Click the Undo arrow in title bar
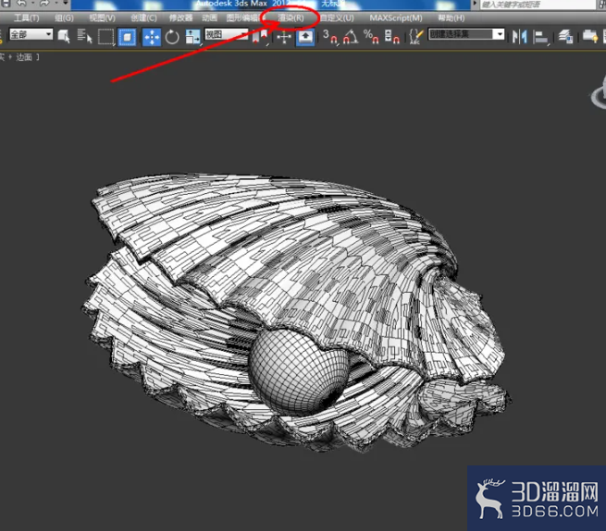The width and height of the screenshot is (606, 531). (21, 4)
